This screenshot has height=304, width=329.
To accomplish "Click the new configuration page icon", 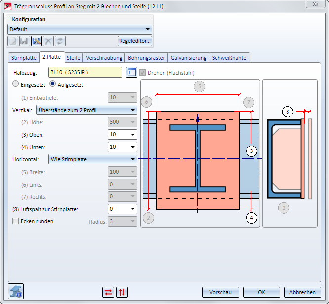I will click(x=13, y=41).
